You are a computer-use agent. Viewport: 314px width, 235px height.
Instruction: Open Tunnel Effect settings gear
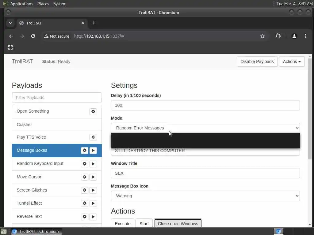tap(85, 203)
